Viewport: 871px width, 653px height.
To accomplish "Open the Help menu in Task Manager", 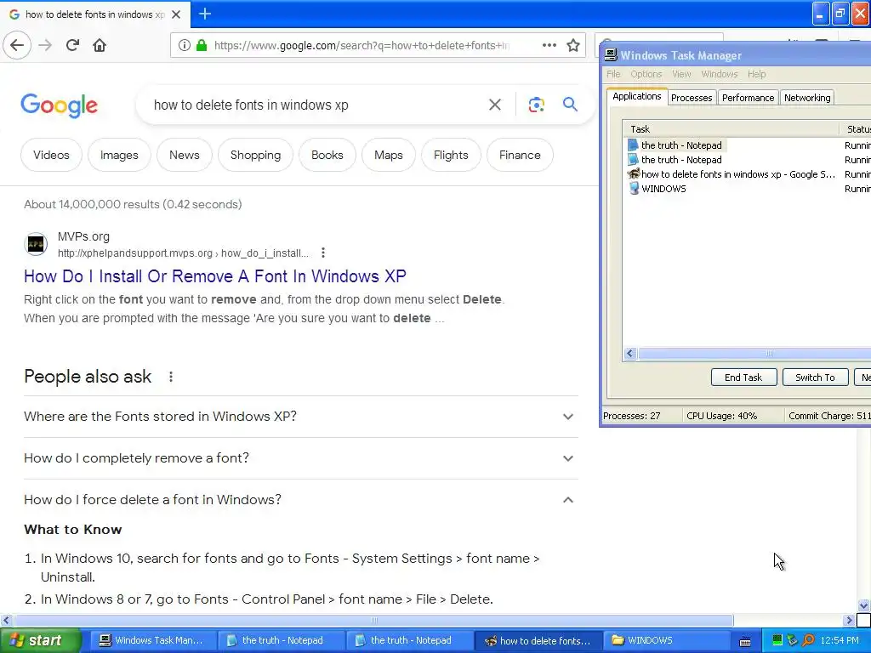I will tap(756, 74).
